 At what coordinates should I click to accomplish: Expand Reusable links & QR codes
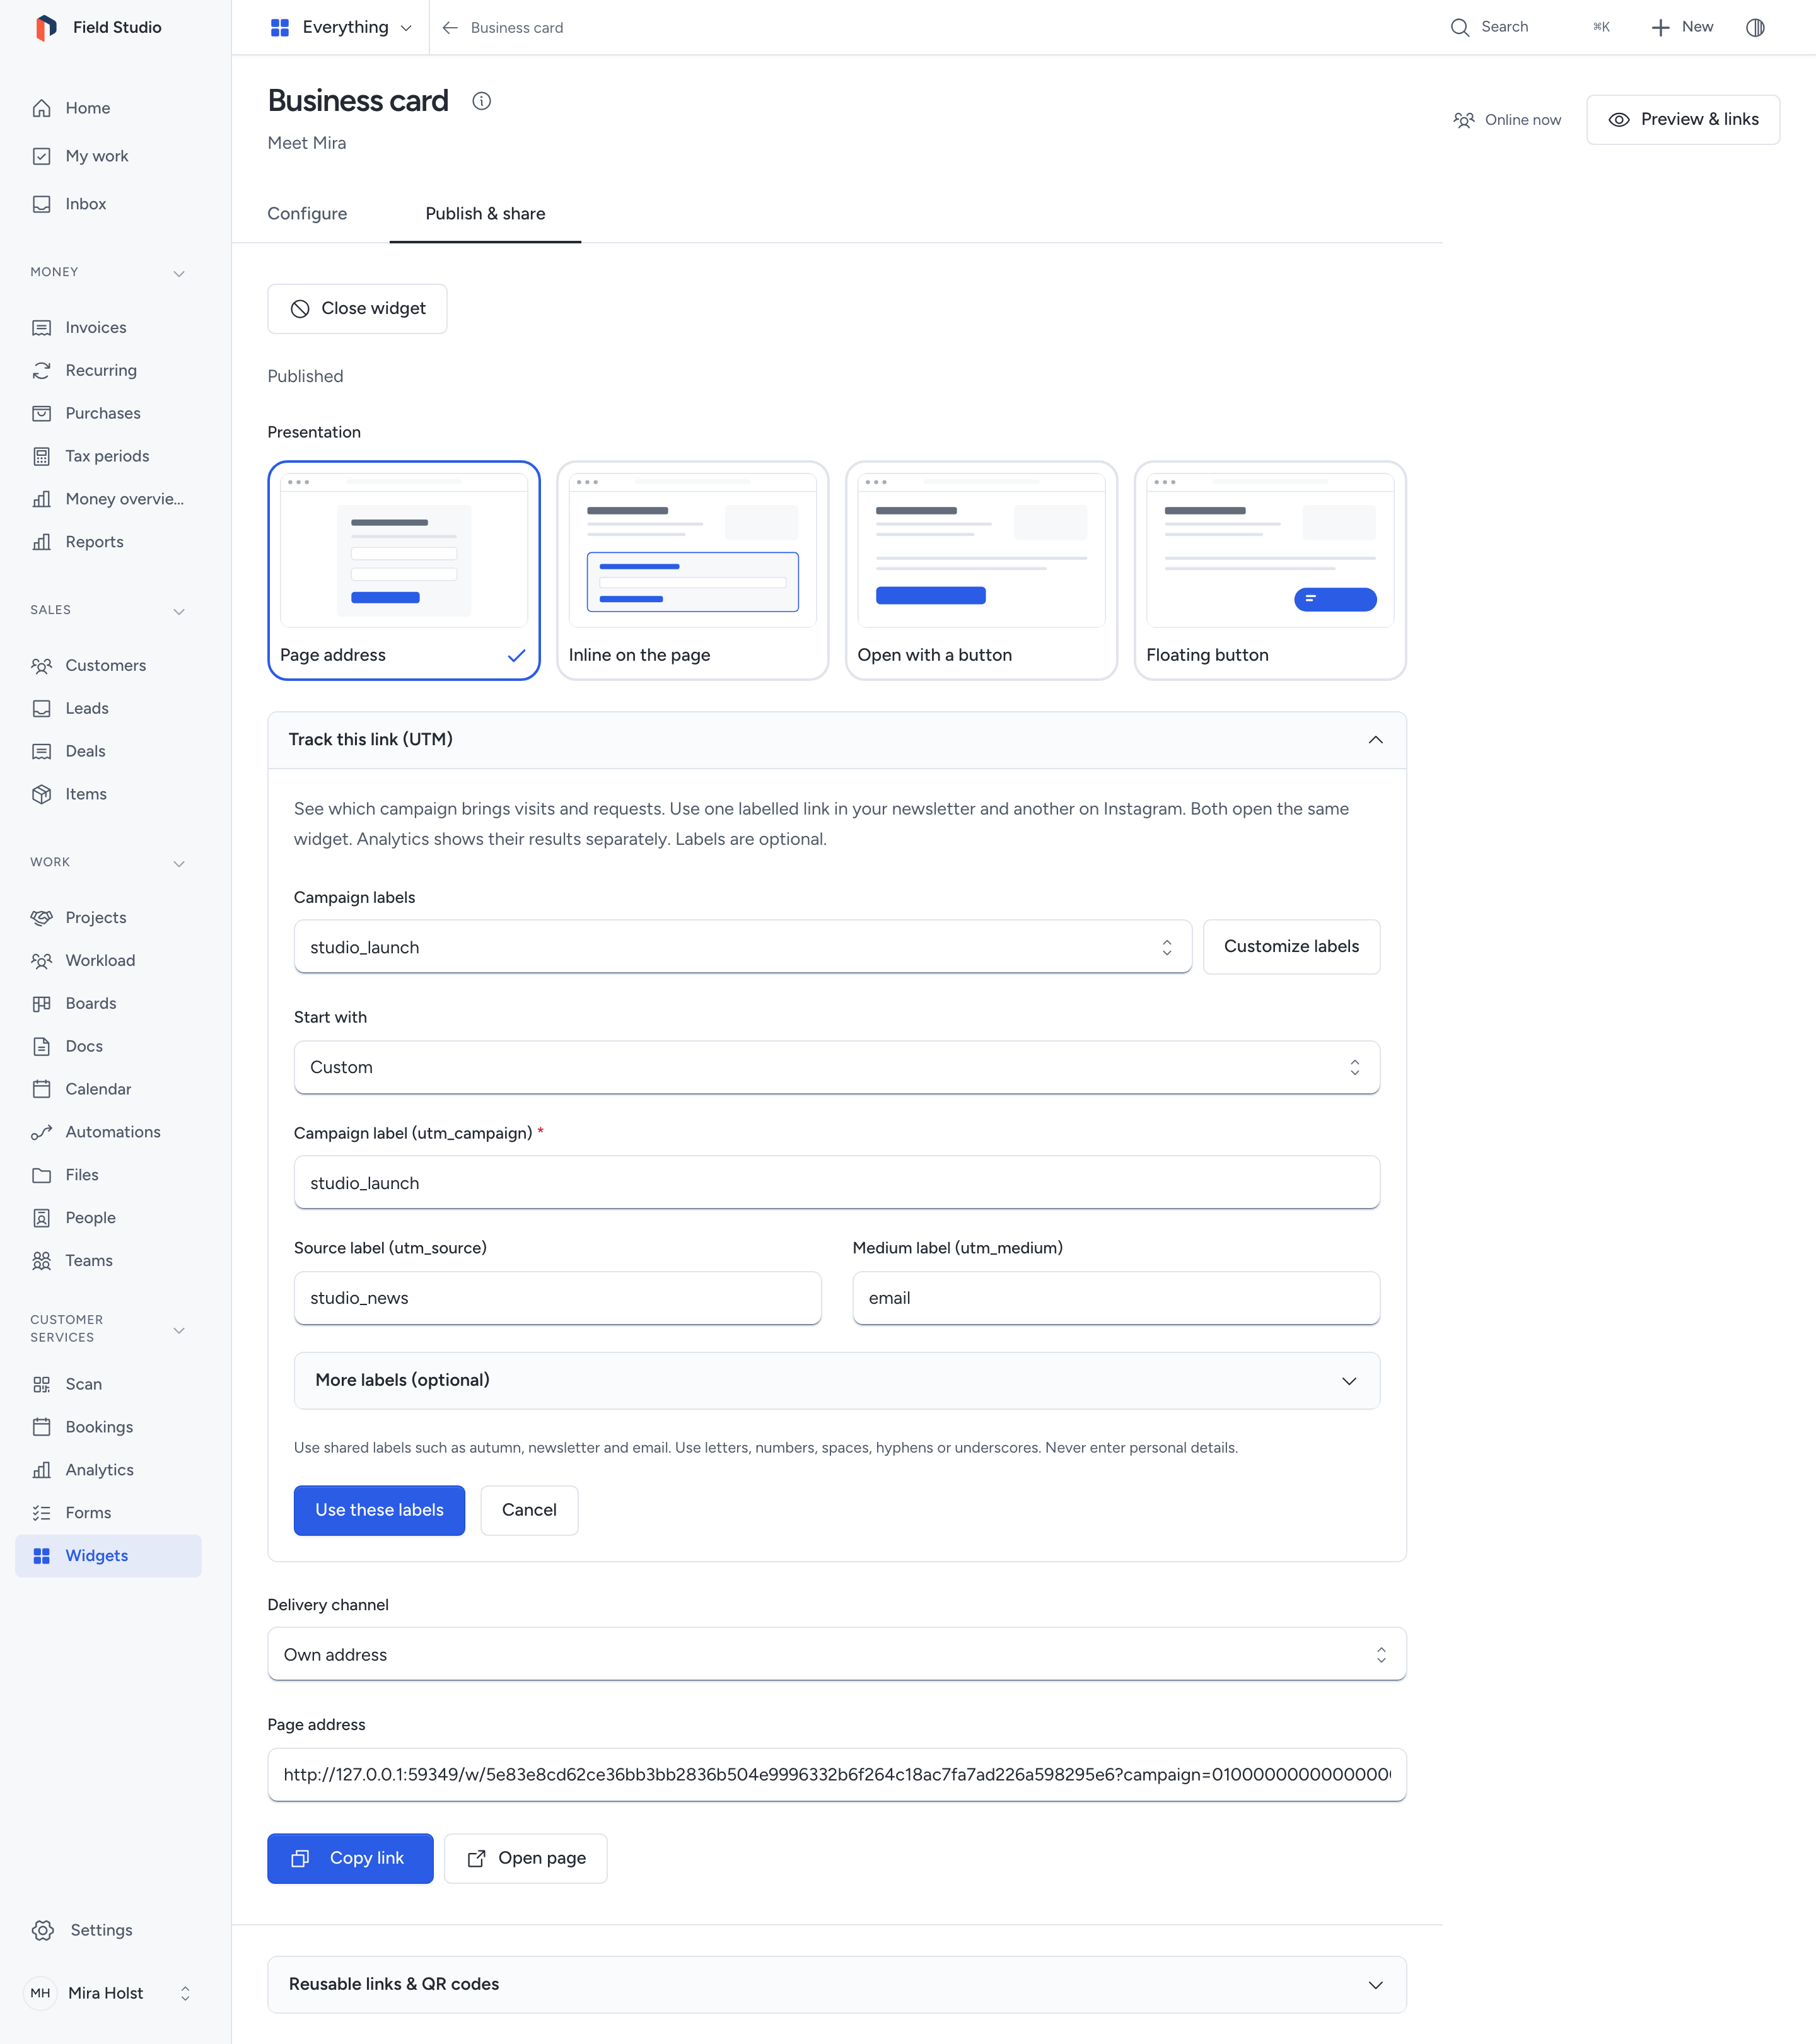click(837, 1984)
